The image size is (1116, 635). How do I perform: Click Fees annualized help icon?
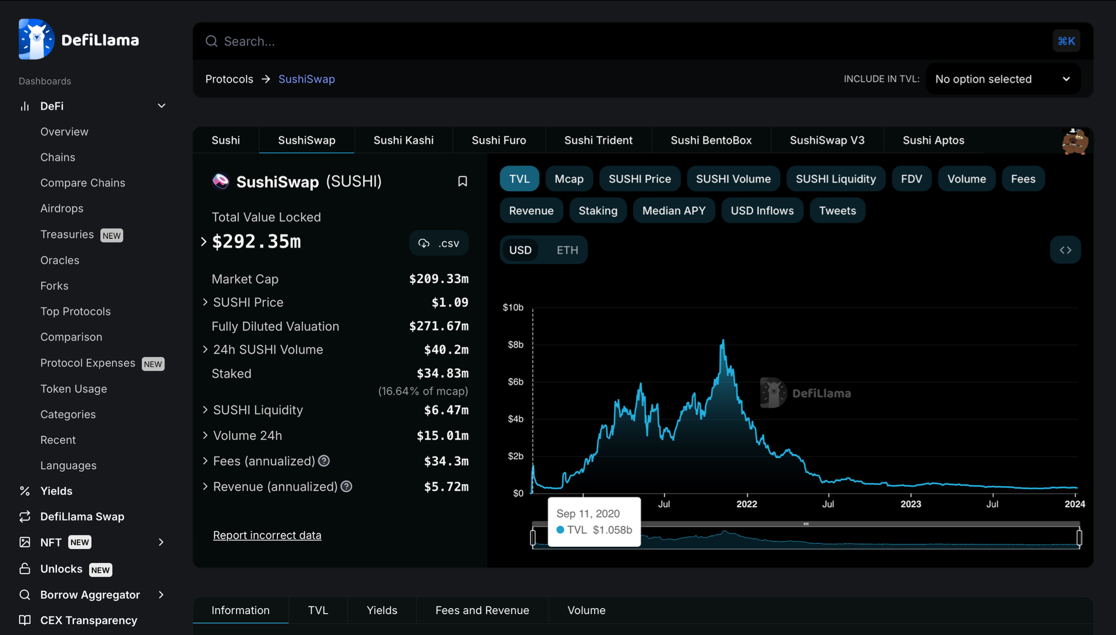[x=324, y=461]
